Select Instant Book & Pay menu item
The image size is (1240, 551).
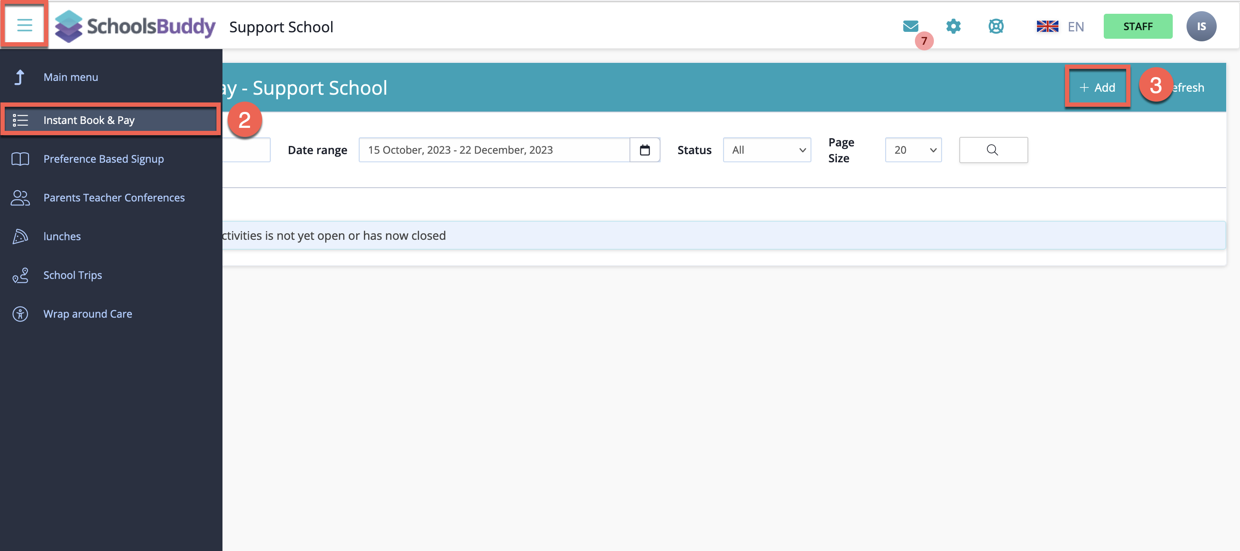[89, 120]
